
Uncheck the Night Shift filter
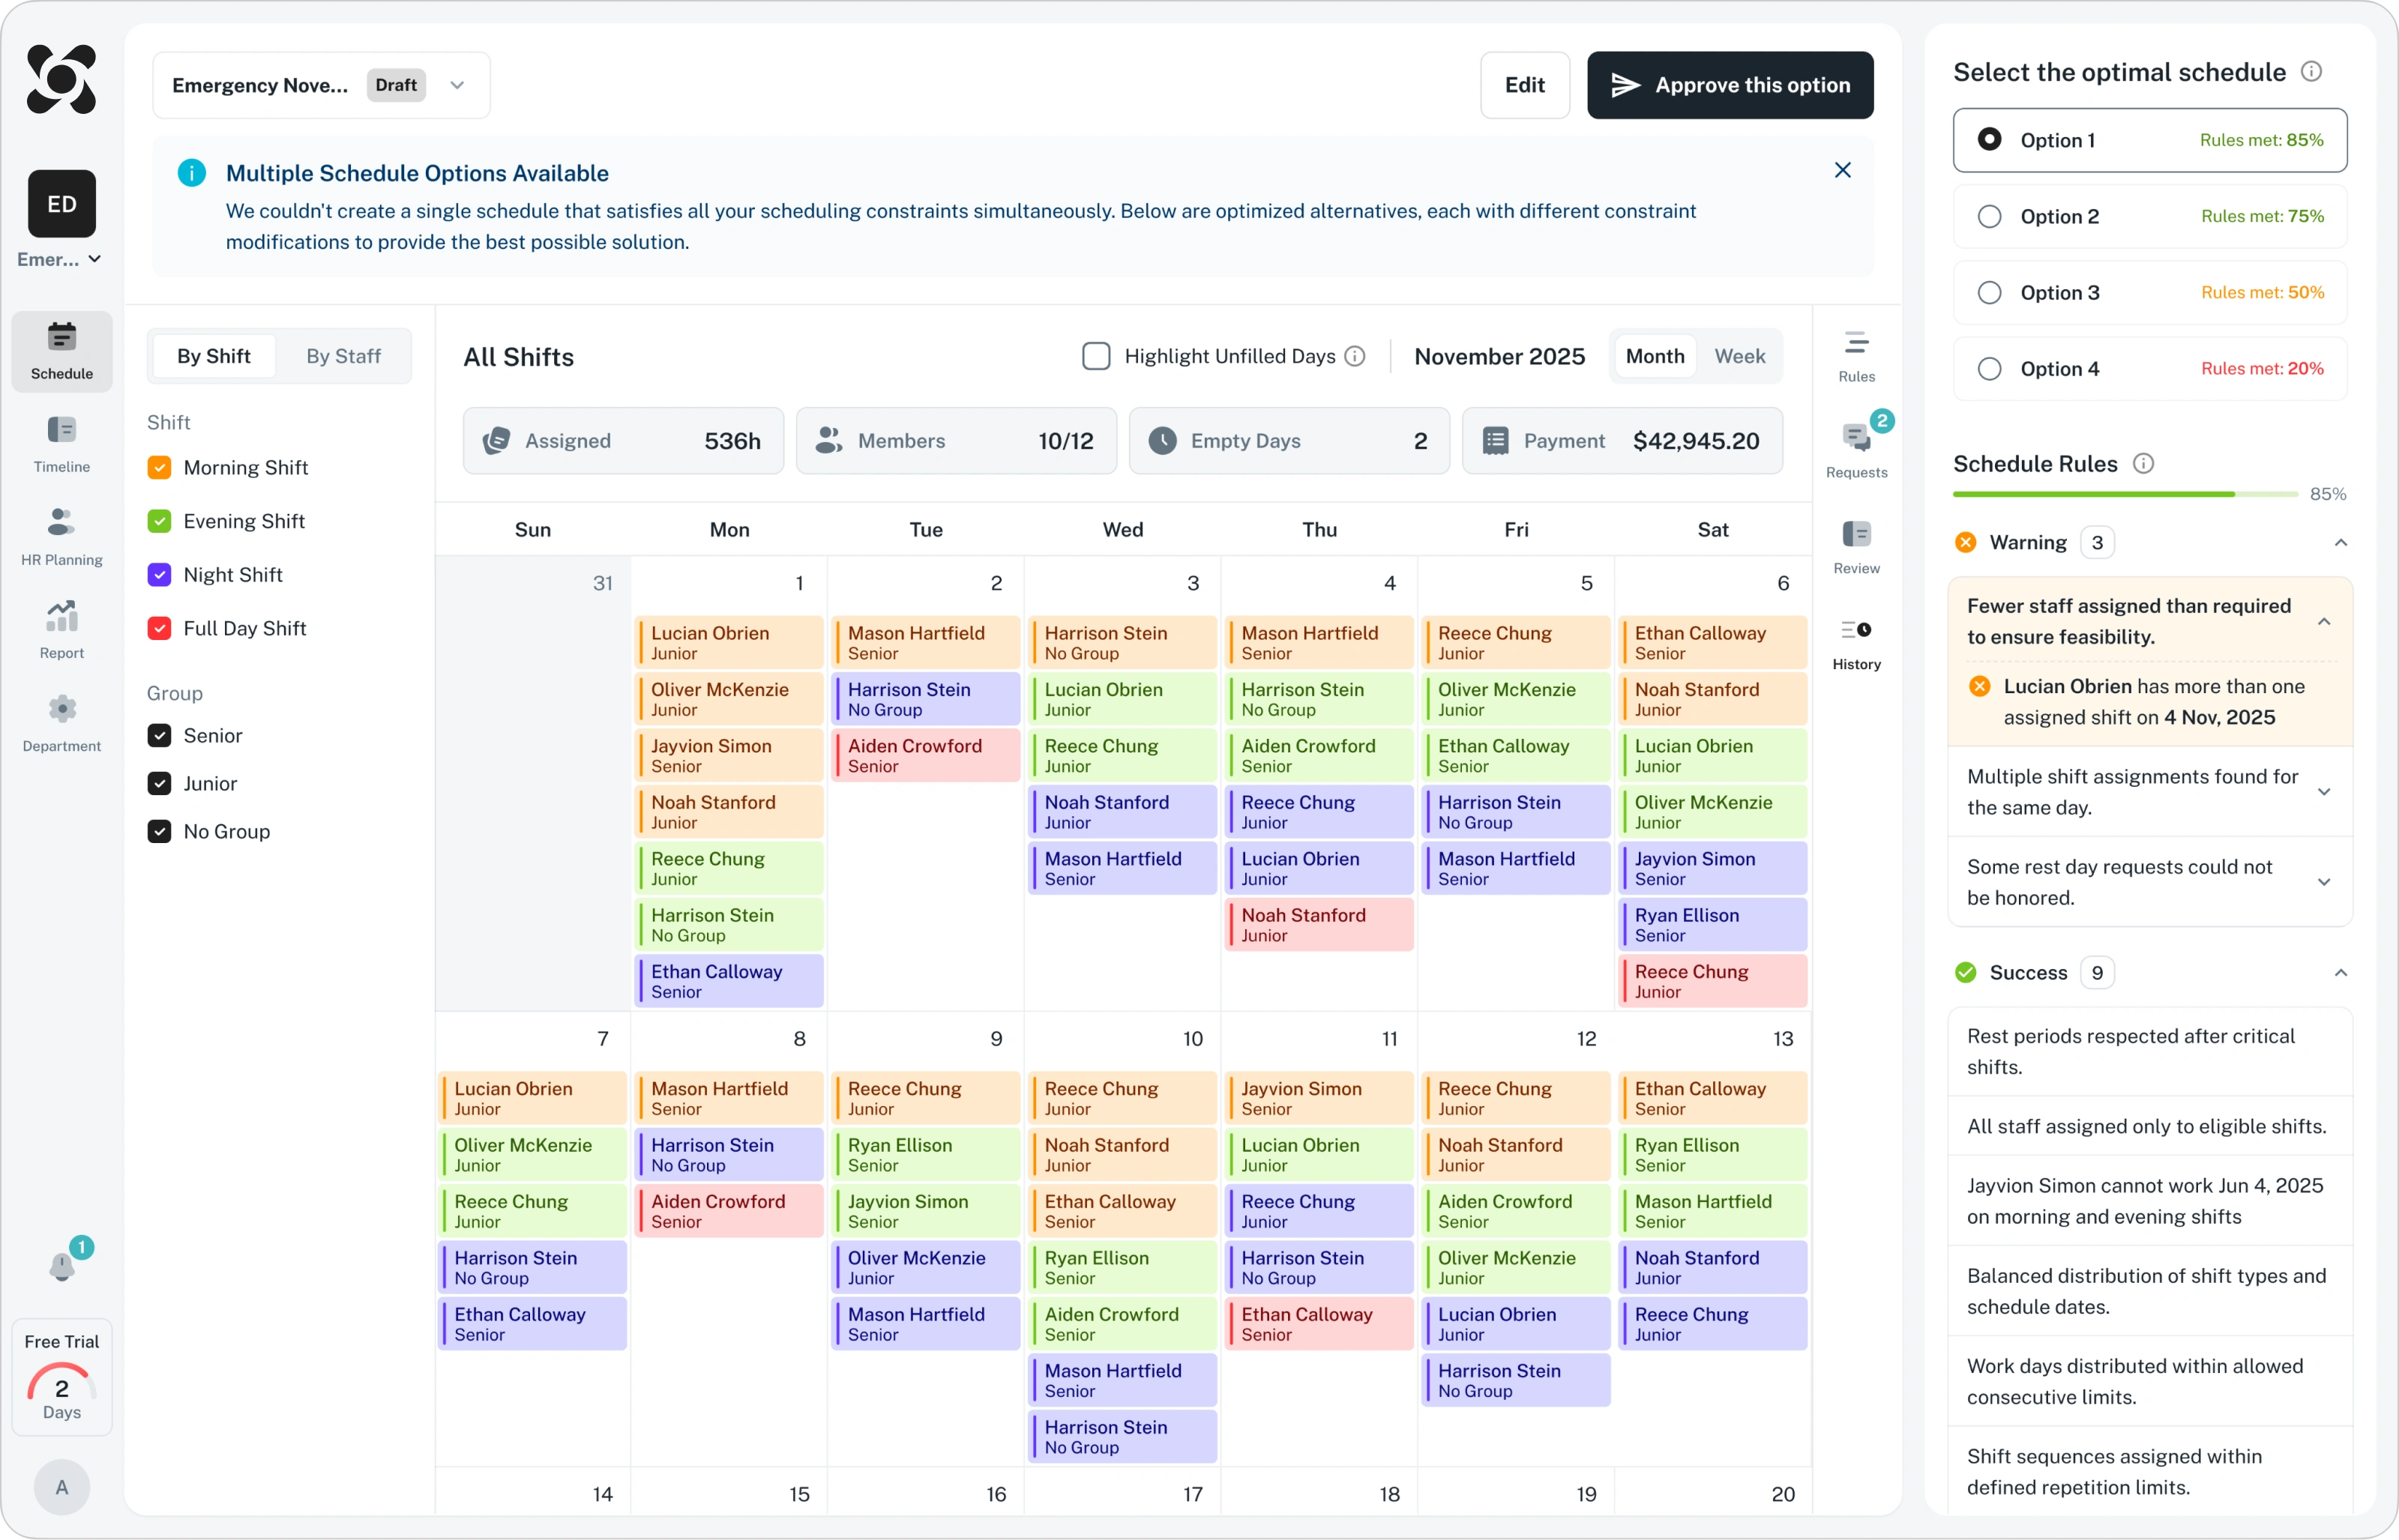coord(159,575)
